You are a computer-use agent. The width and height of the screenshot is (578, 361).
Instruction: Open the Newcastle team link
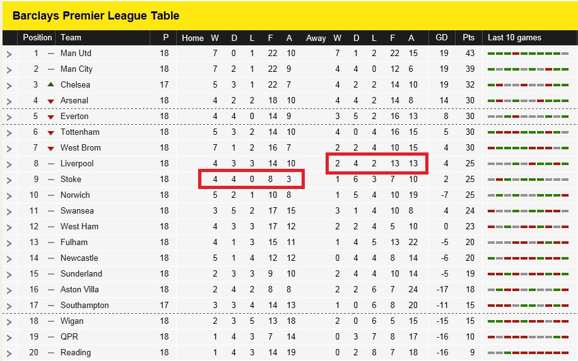click(80, 258)
